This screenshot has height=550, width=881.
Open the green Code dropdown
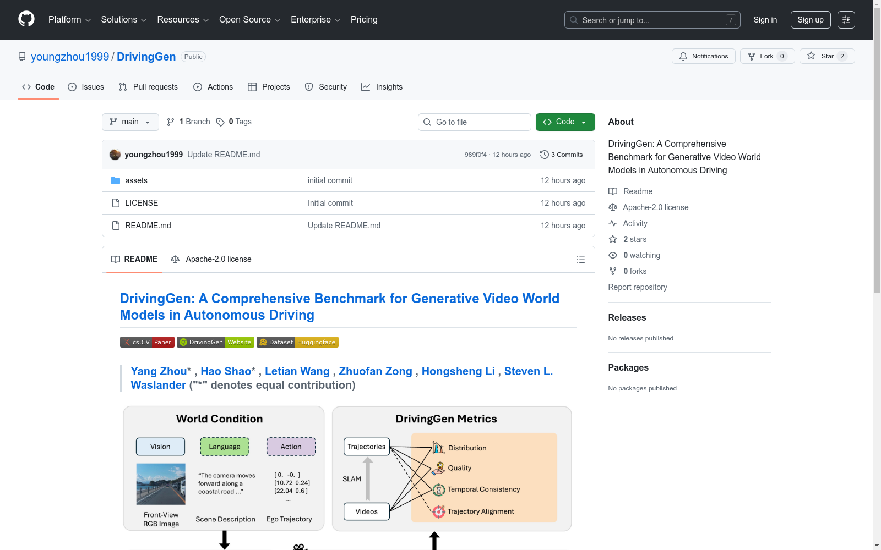point(565,122)
